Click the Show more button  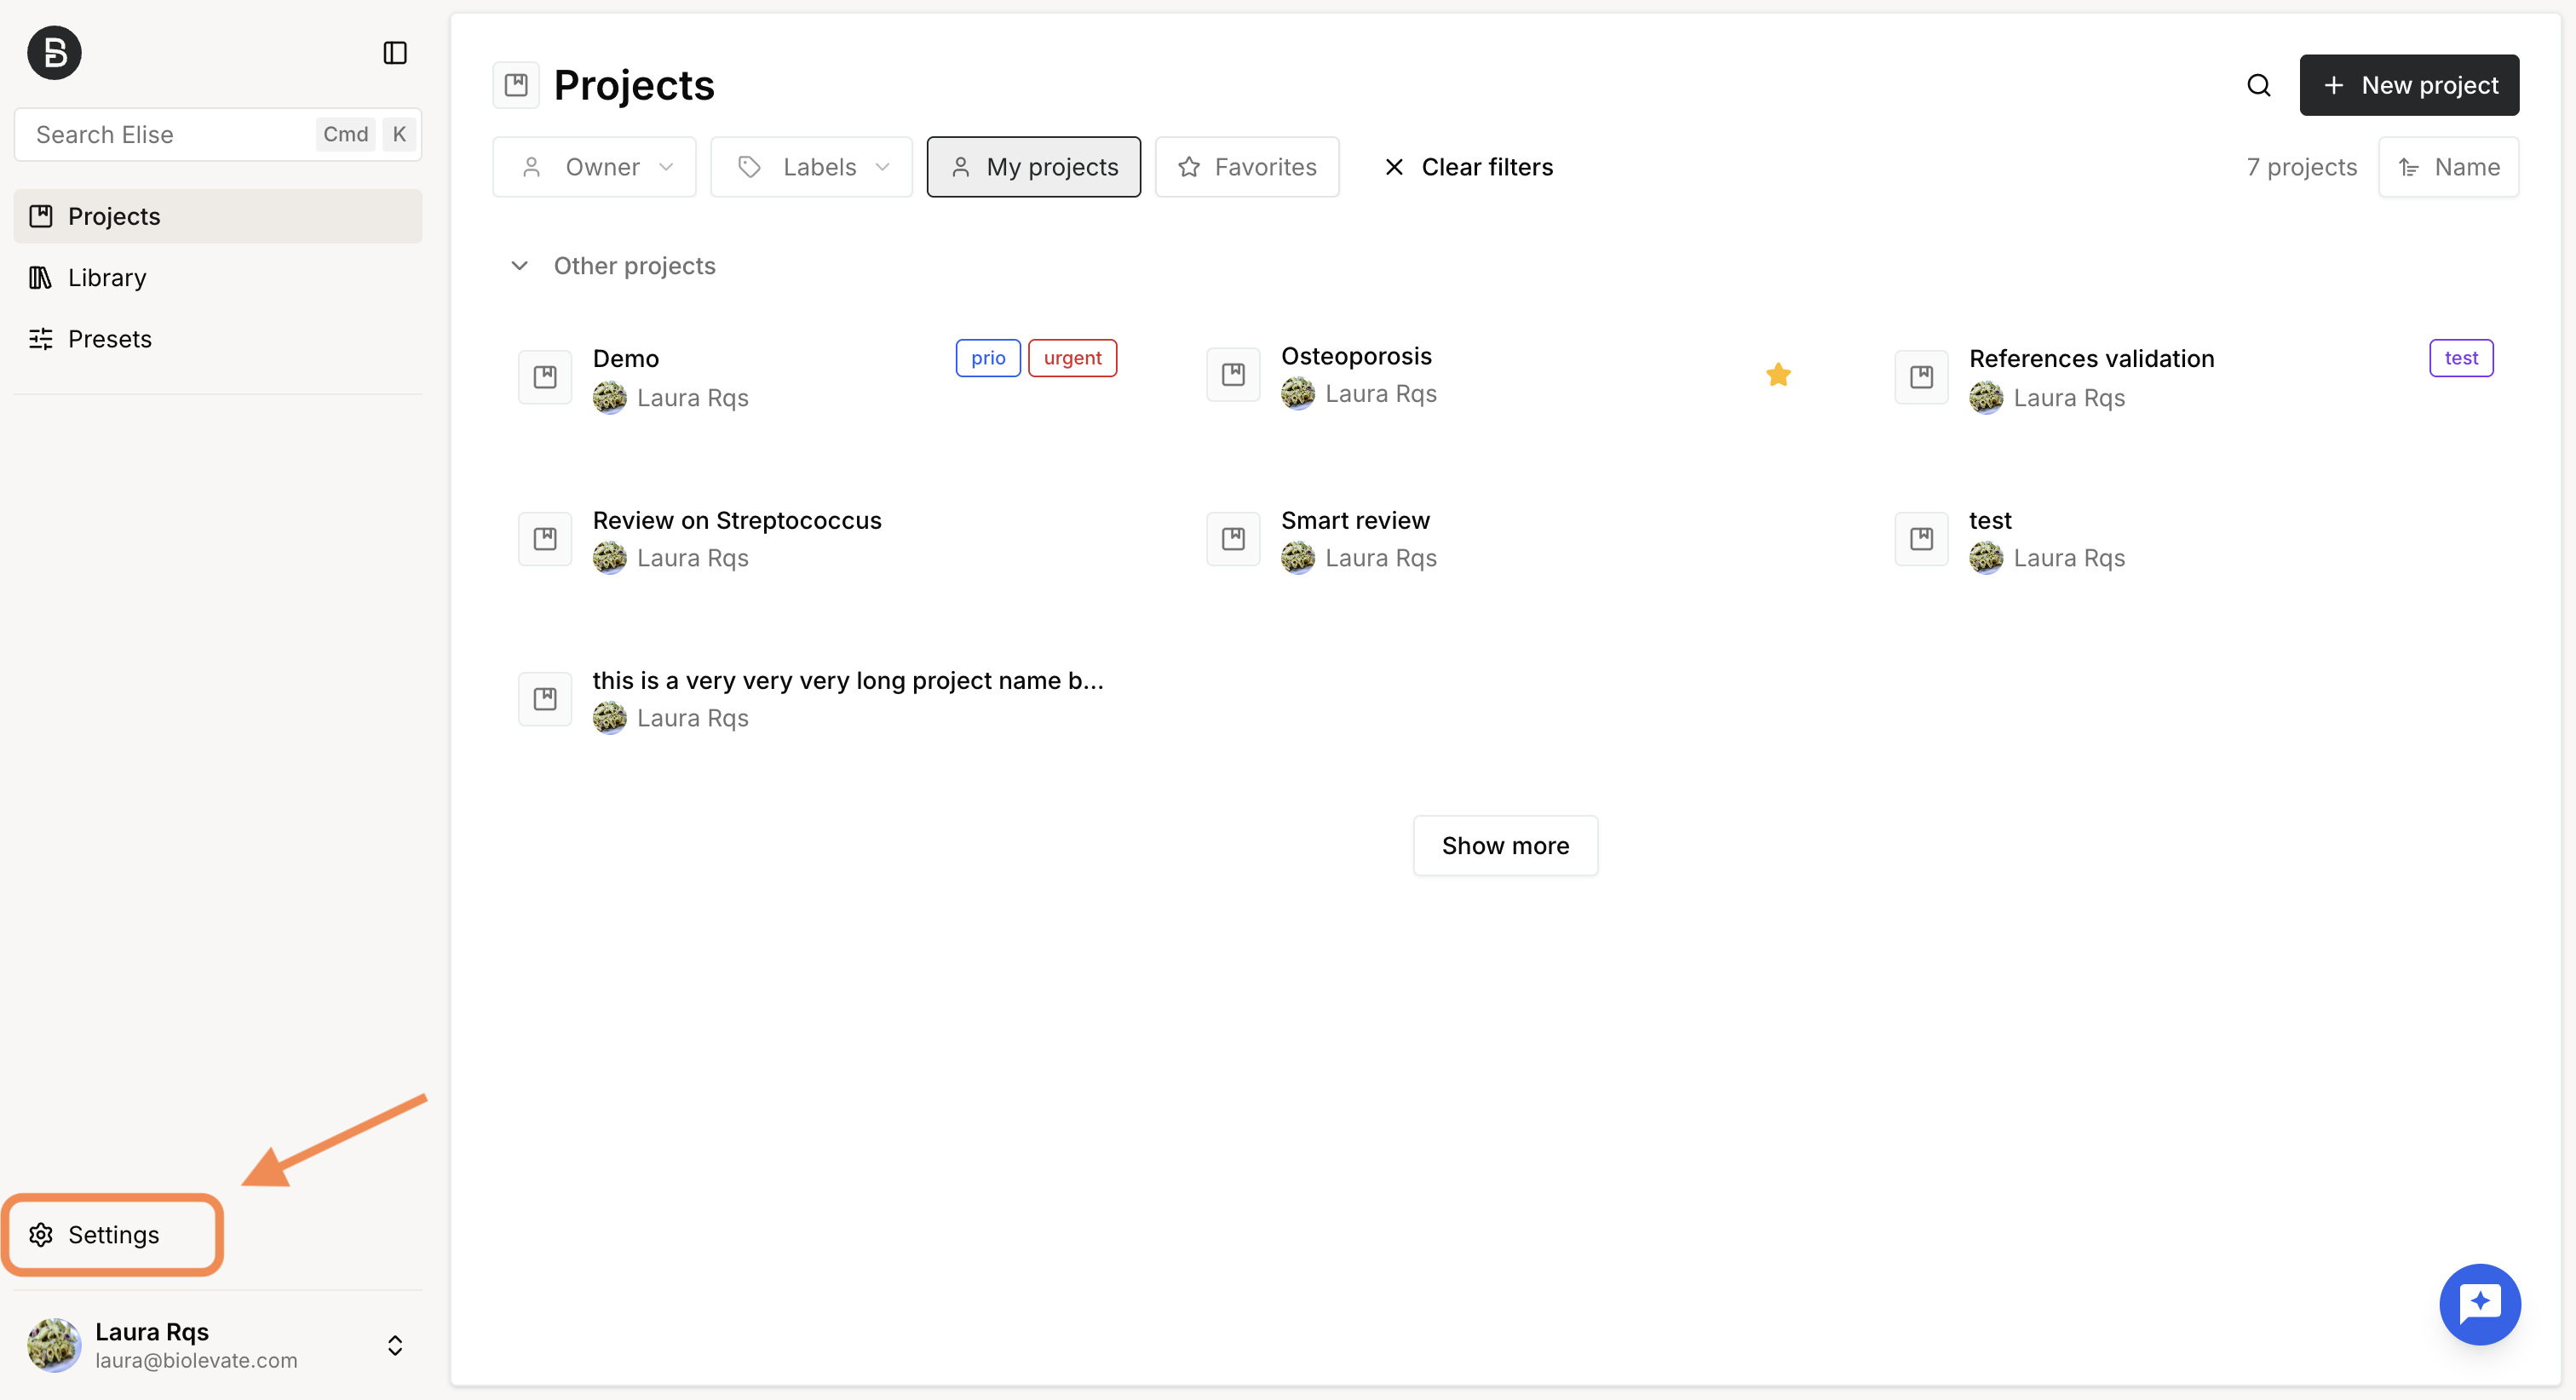click(1505, 846)
